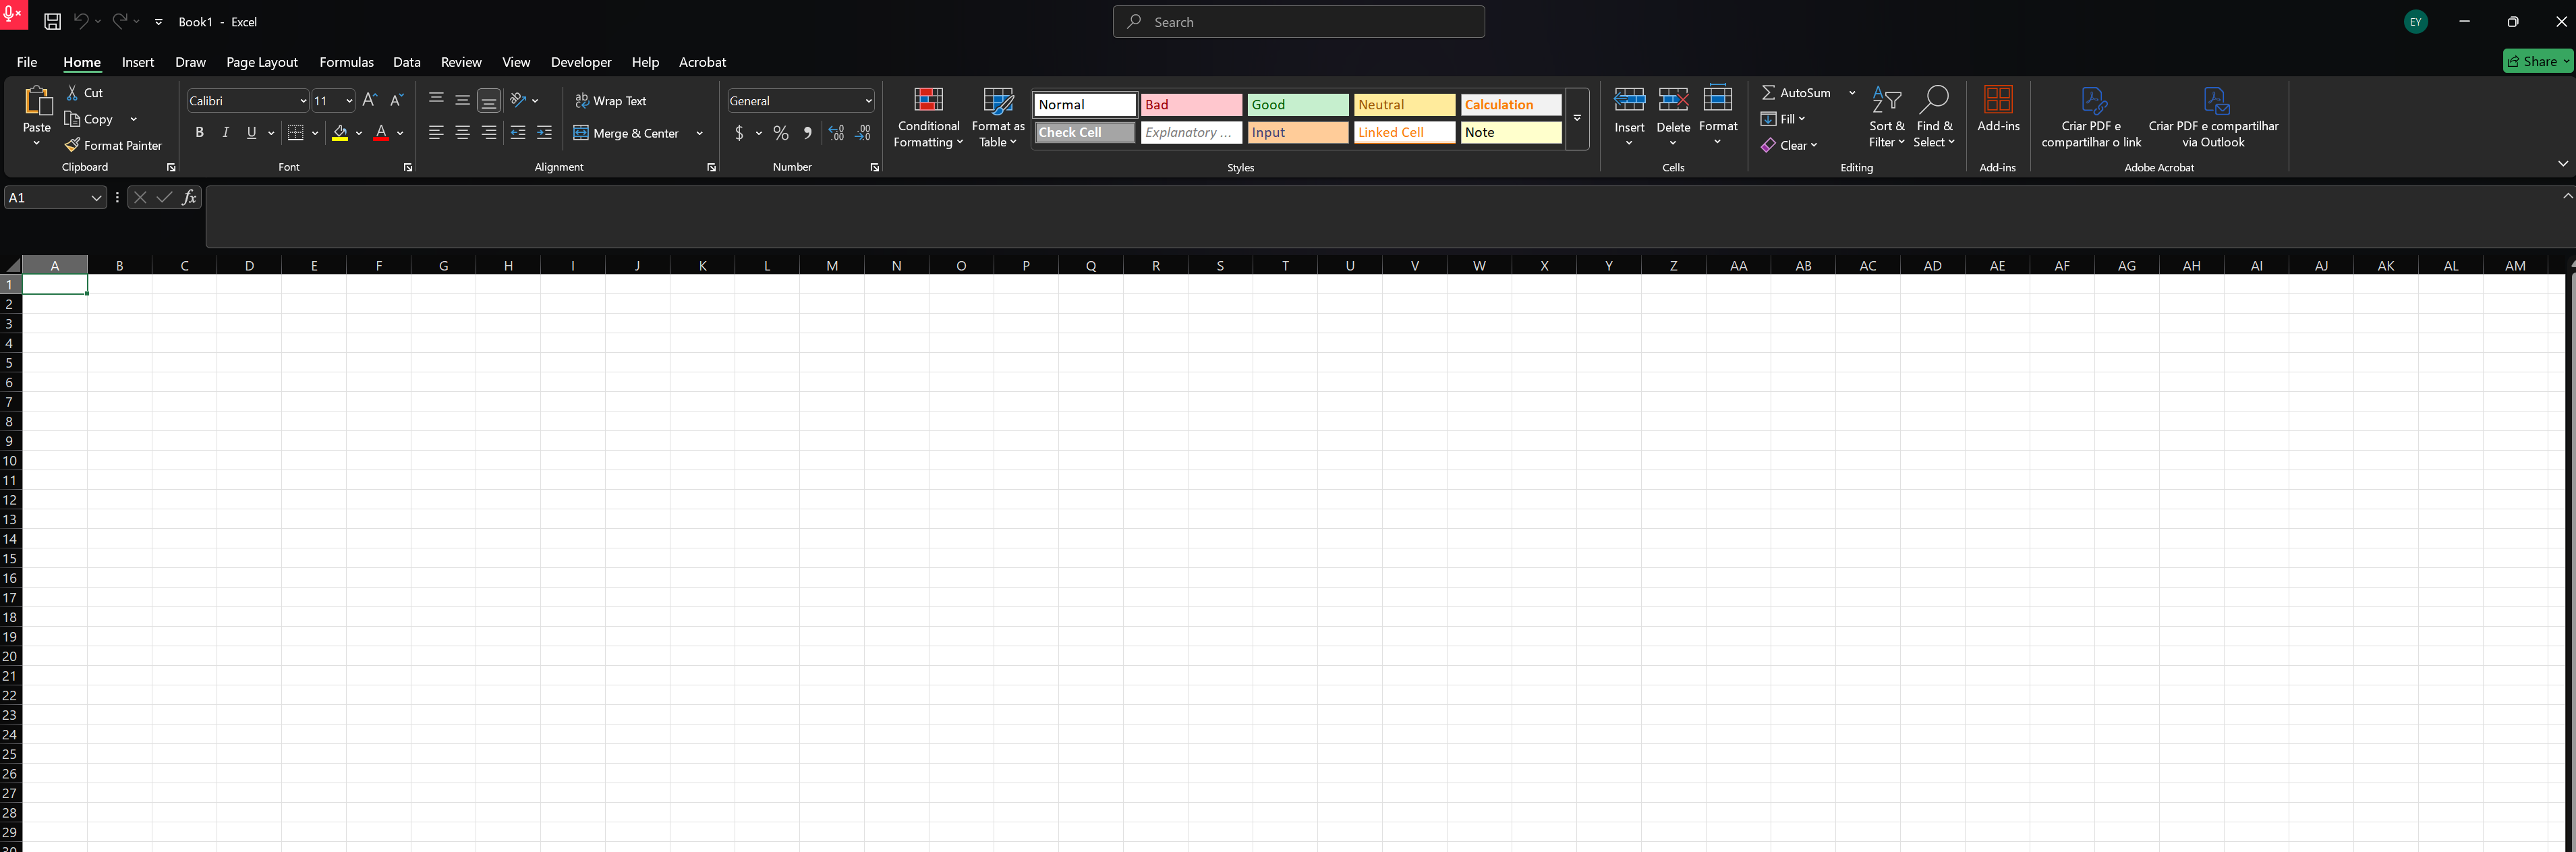The image size is (2576, 852).
Task: Switch to the Formulas tab
Action: 346,62
